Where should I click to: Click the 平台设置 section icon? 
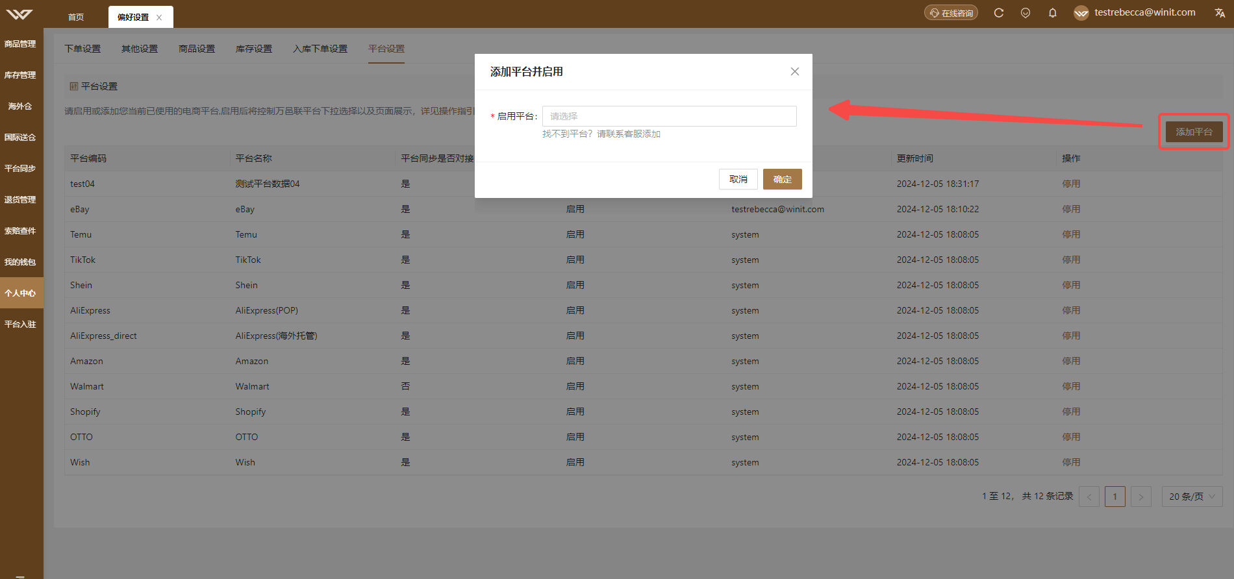point(74,86)
